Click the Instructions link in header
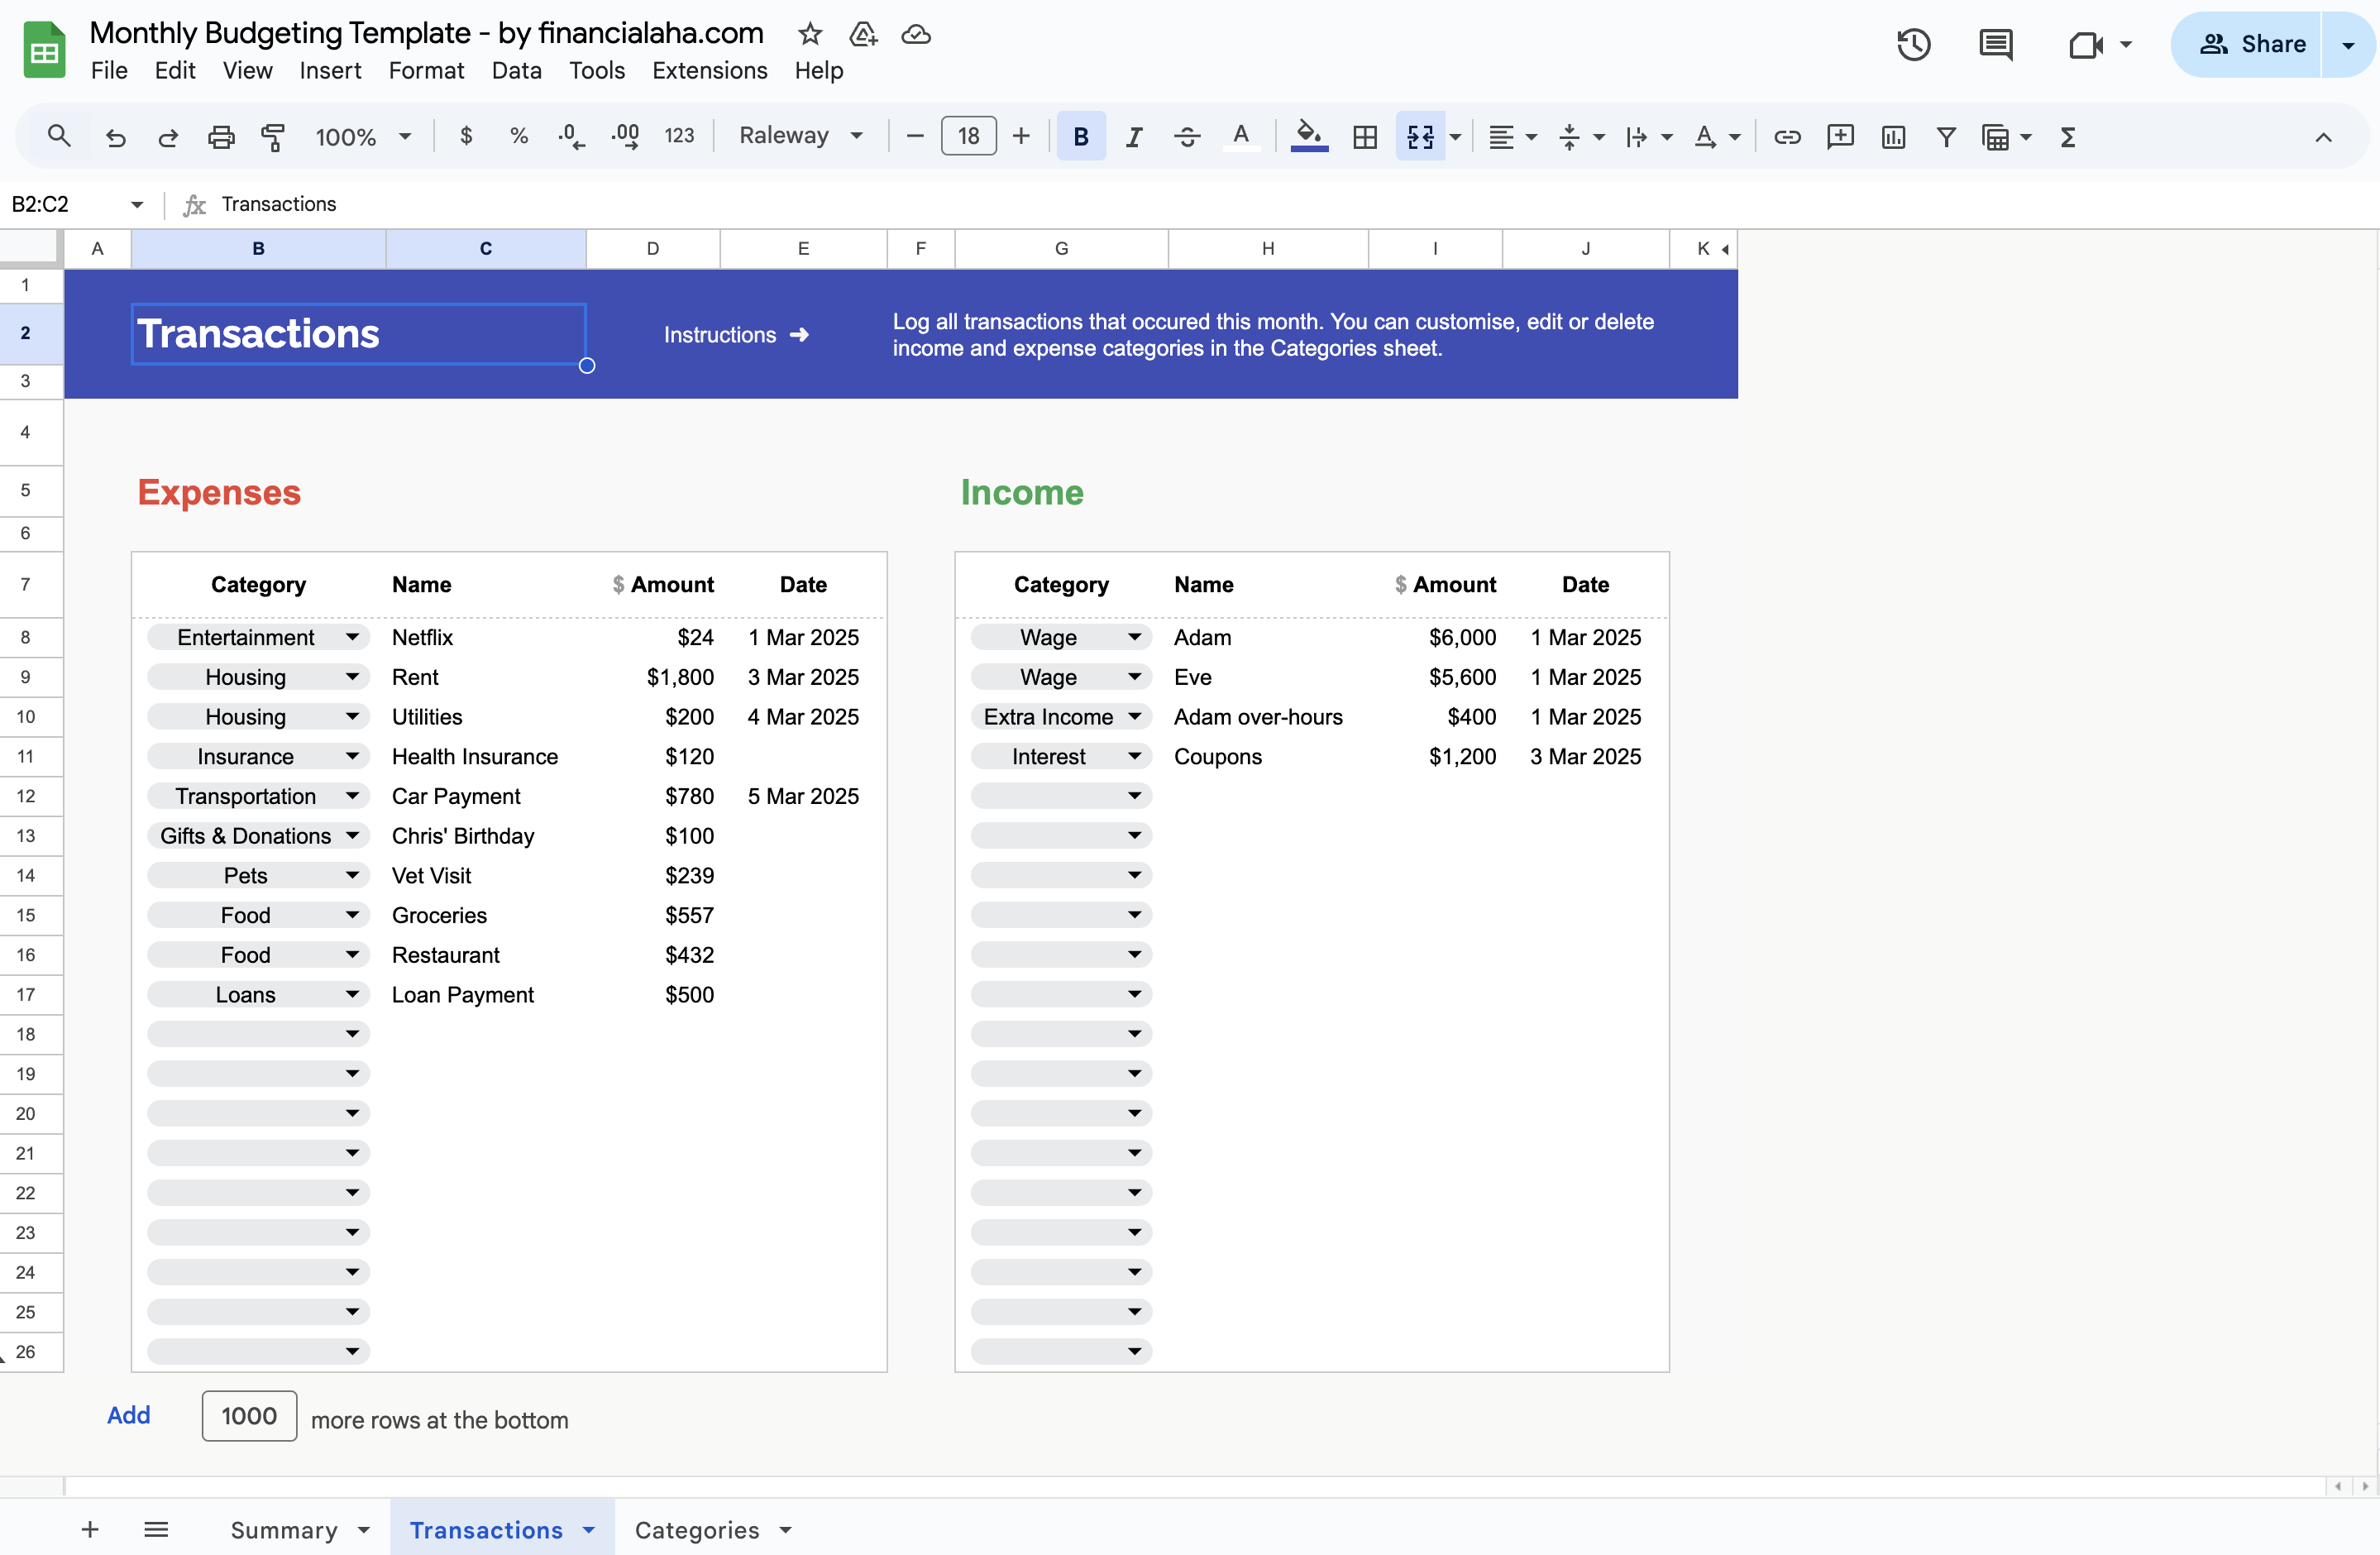The height and width of the screenshot is (1555, 2380). (x=736, y=335)
